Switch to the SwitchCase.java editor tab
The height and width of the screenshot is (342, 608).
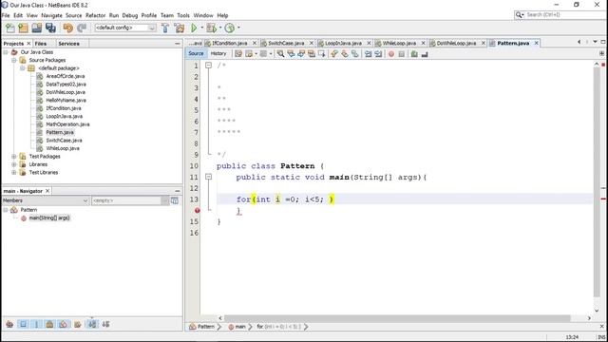pyautogui.click(x=286, y=43)
